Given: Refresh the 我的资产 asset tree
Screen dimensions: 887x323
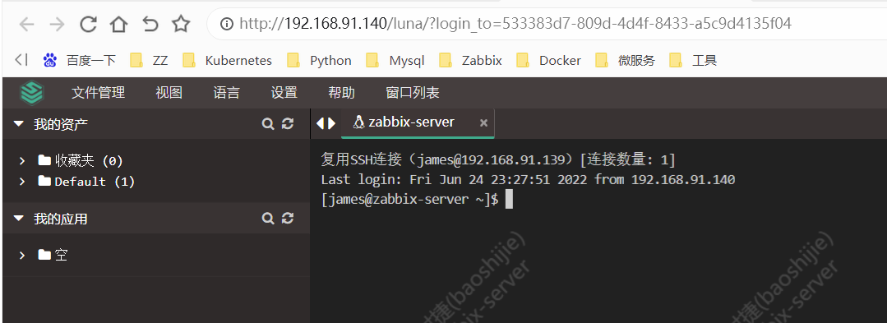Looking at the screenshot, I should click(x=288, y=124).
